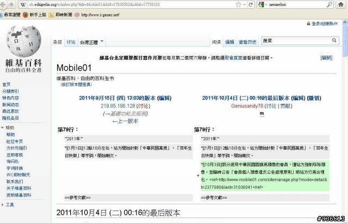The width and height of the screenshot is (348, 223).
Task: Open the 即時新聞 feed bookmark
Action: click(60, 15)
